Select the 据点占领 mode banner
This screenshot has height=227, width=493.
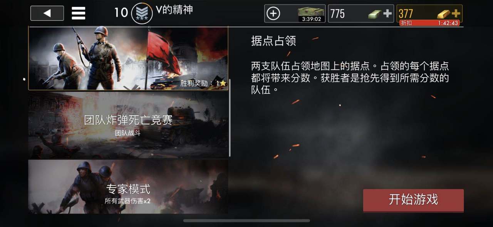[128, 58]
